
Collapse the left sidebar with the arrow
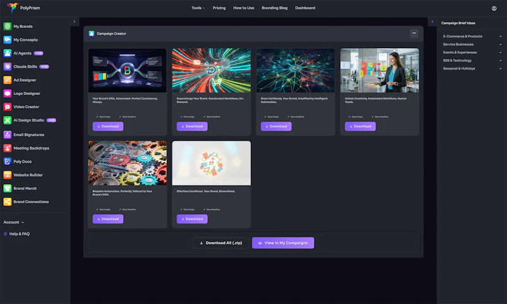(74, 22)
